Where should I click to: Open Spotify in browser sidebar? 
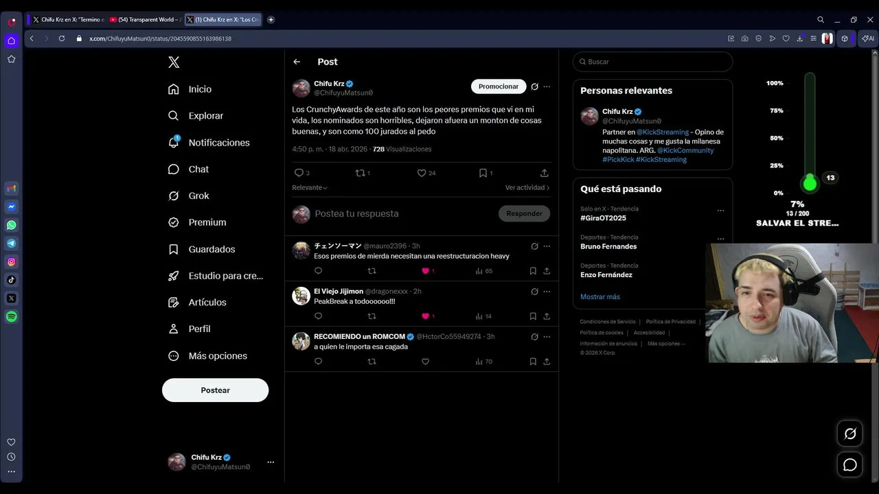coord(12,317)
